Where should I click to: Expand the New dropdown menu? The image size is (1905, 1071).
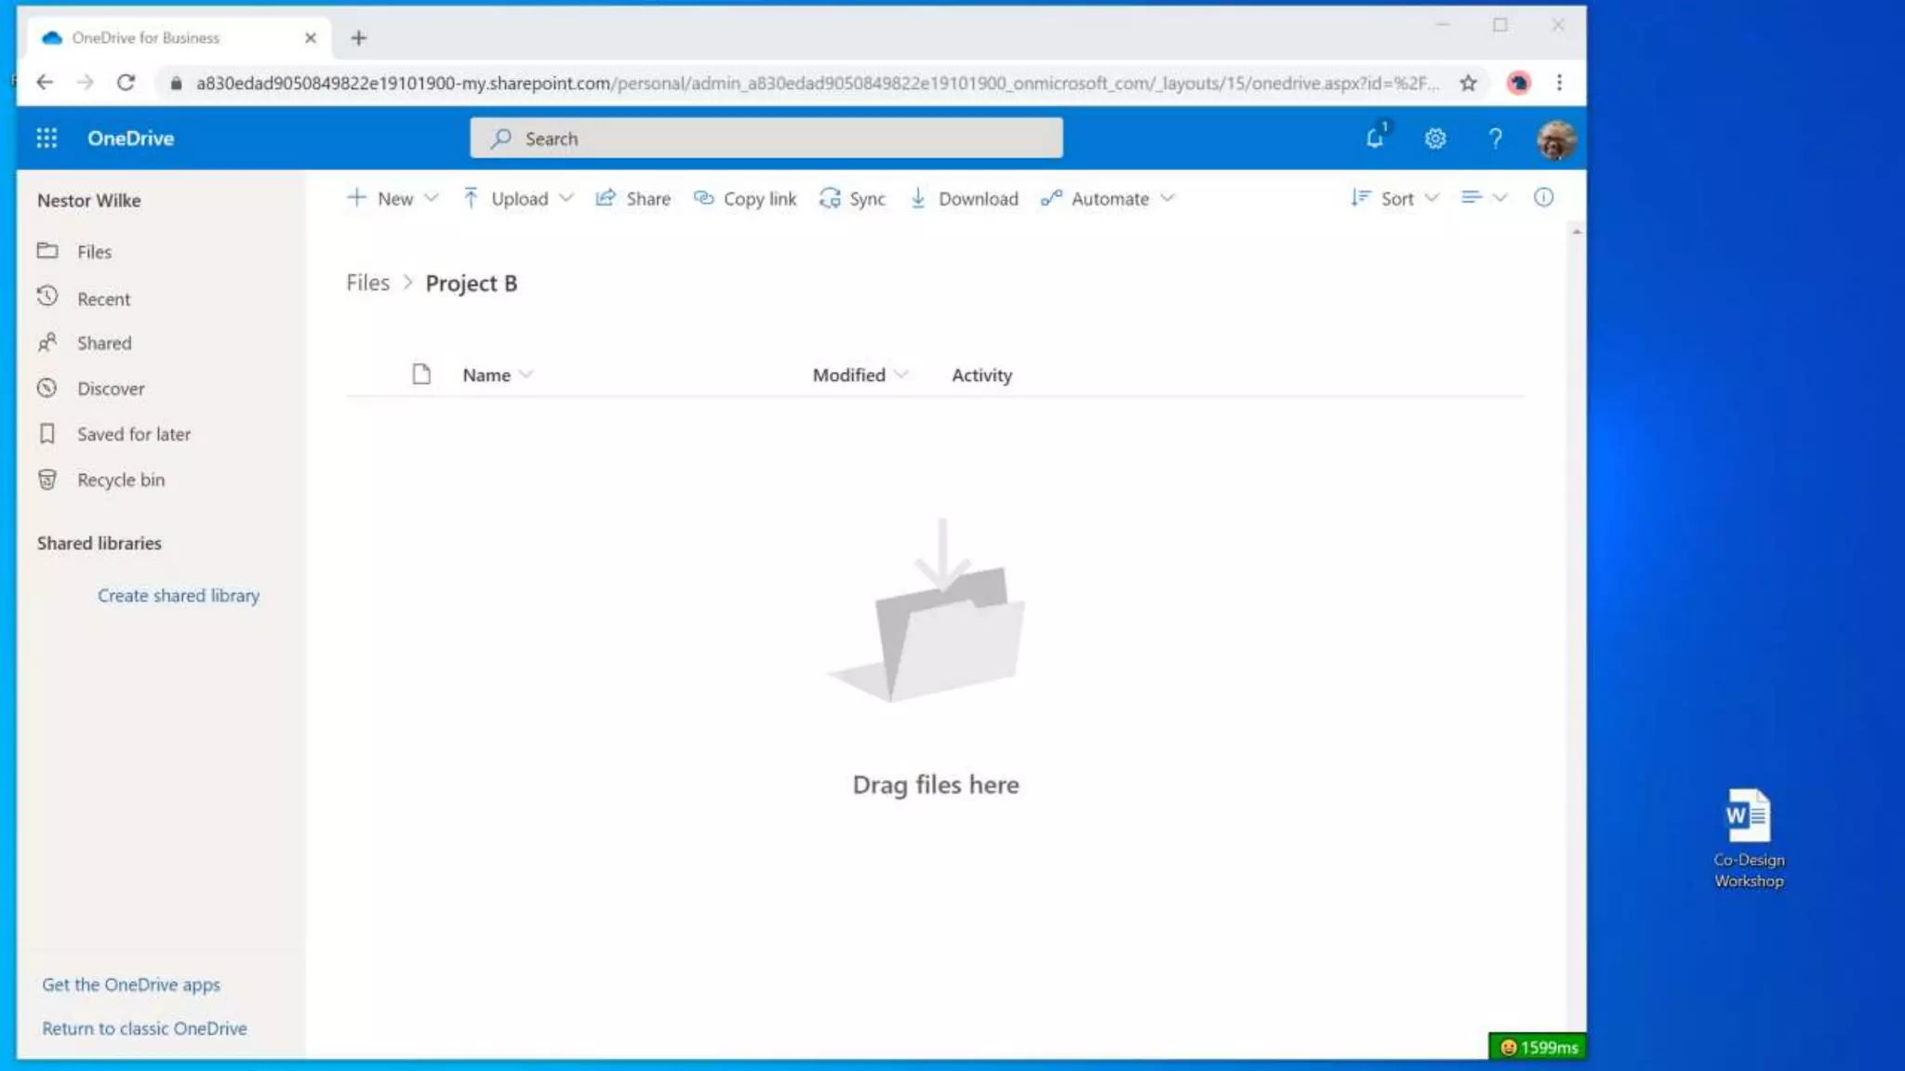tap(393, 198)
